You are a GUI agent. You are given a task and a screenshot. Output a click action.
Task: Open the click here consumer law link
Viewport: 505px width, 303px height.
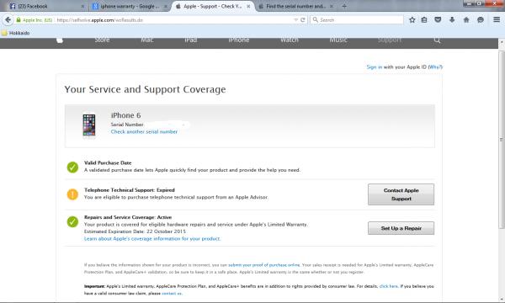pyautogui.click(x=389, y=286)
